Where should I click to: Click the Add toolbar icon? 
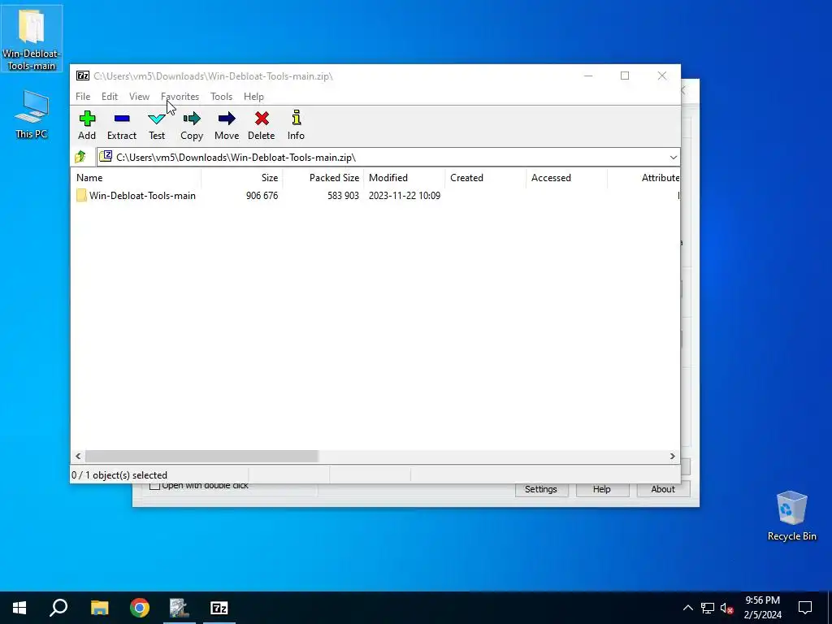pyautogui.click(x=87, y=125)
